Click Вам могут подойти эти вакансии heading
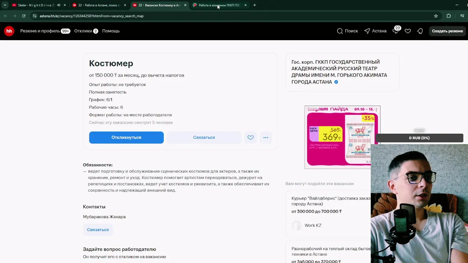The image size is (468, 263). (320, 184)
